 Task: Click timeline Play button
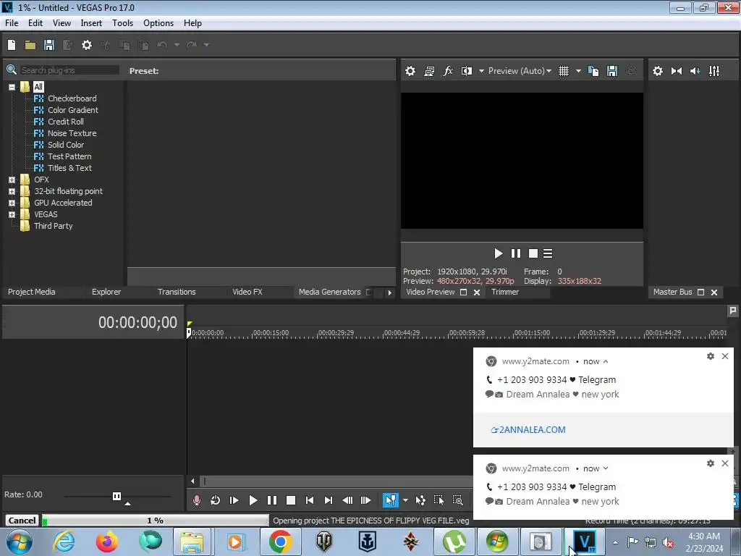pyautogui.click(x=253, y=500)
